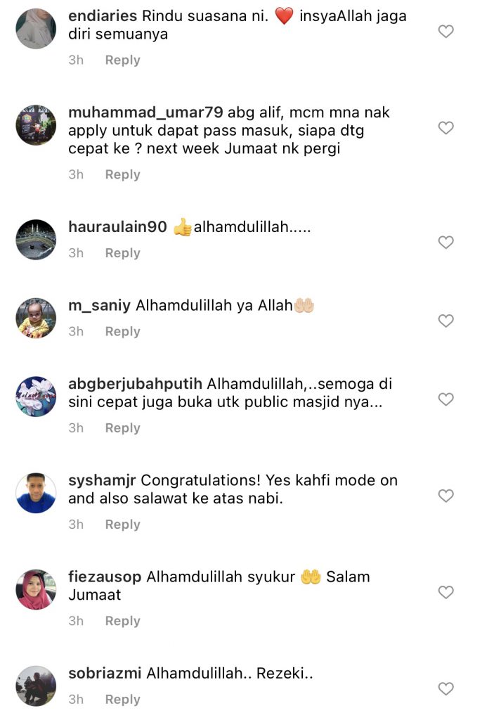Tap the heart next to hauraulain90's comment
The height and width of the screenshot is (720, 482).
click(x=445, y=242)
